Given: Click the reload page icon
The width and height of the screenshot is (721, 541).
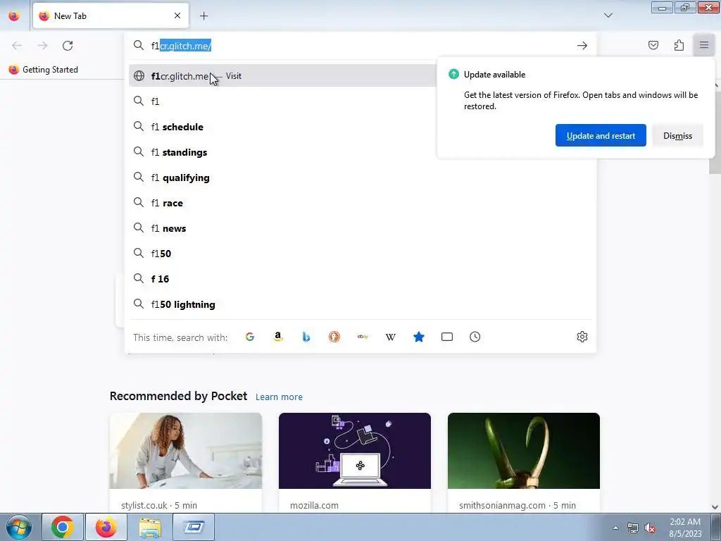Looking at the screenshot, I should pyautogui.click(x=68, y=46).
